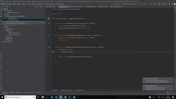The height and width of the screenshot is (99, 176).
Task: Expand the mipmap folder
Action: (x=6, y=38)
